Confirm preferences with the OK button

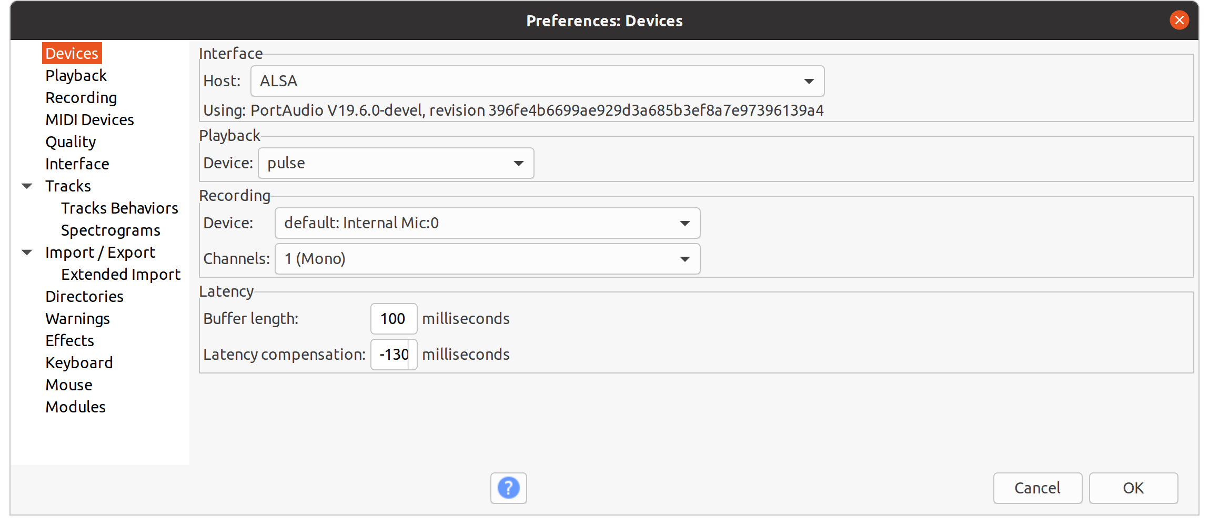[1133, 488]
